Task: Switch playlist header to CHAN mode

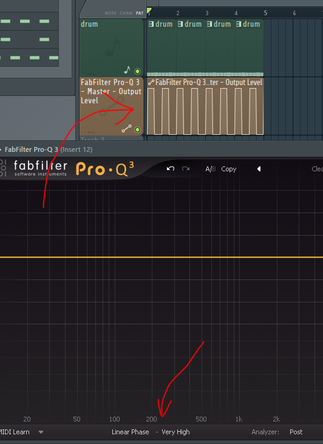Action: tap(126, 13)
